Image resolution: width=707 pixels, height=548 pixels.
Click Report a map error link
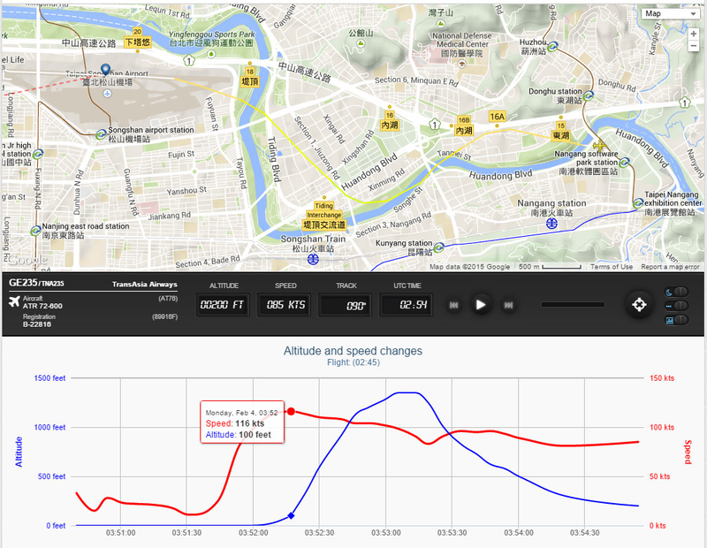(x=670, y=267)
